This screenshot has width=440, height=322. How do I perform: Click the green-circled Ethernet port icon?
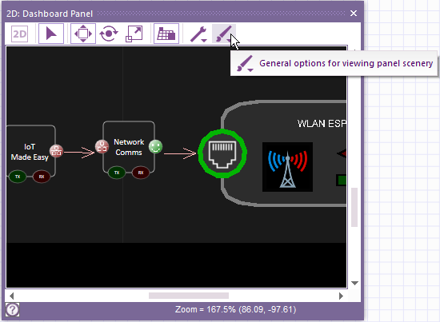222,153
